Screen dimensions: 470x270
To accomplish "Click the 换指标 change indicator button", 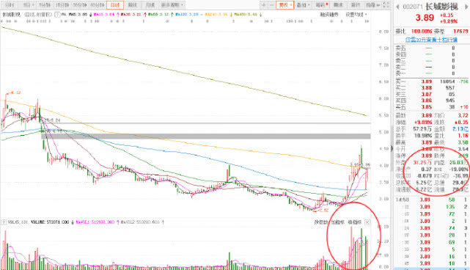I will (x=355, y=222).
